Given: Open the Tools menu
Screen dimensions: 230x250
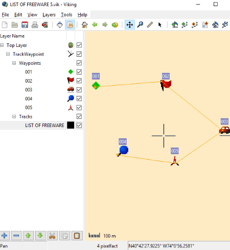Looking at the screenshot, I should [x=66, y=15].
